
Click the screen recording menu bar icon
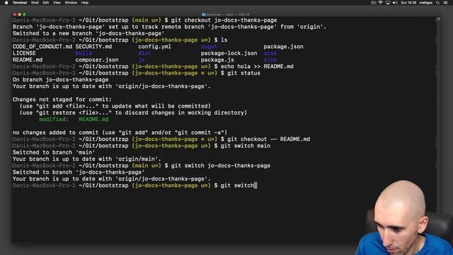point(374,3)
